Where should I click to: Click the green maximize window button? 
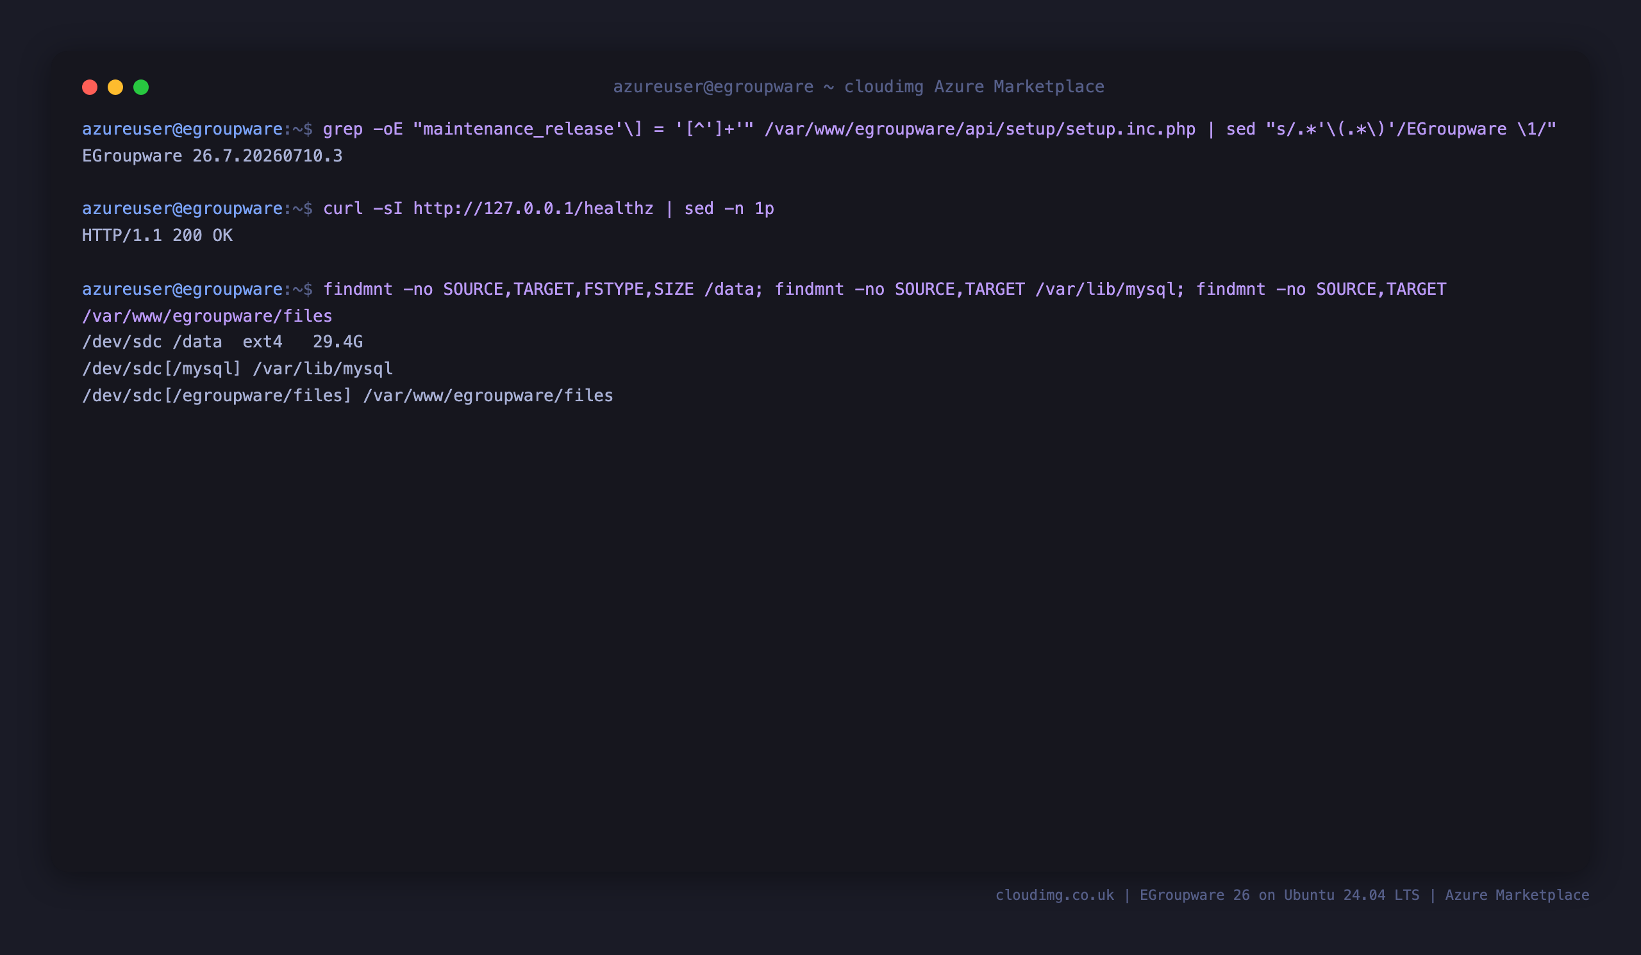click(x=141, y=87)
